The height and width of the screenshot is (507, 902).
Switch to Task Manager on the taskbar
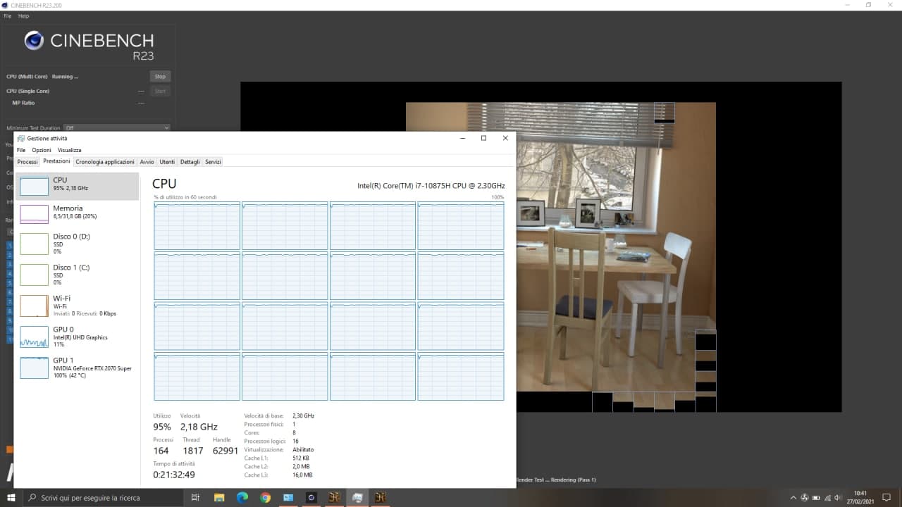click(357, 498)
